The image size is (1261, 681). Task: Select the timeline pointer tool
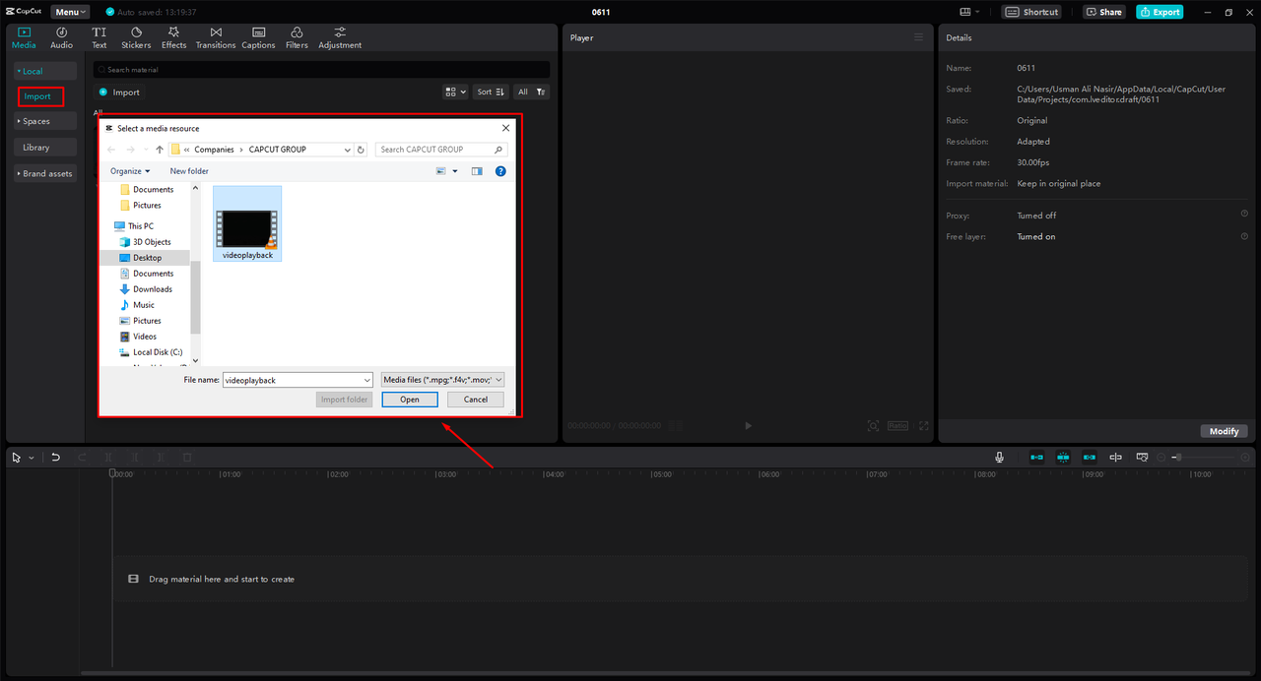[x=17, y=458]
